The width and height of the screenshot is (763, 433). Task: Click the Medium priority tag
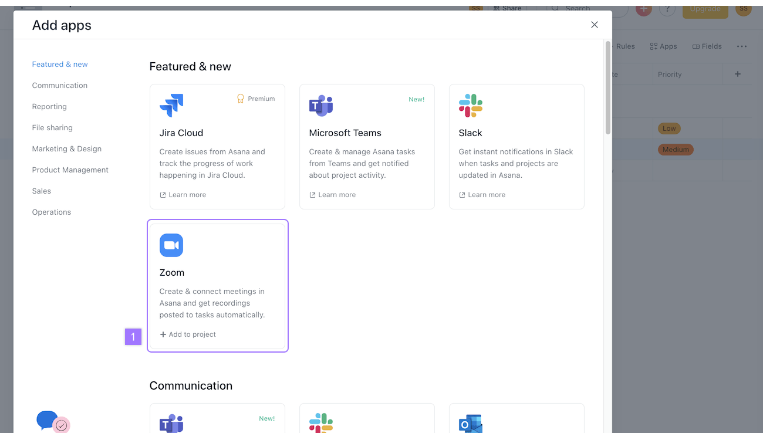coord(676,149)
